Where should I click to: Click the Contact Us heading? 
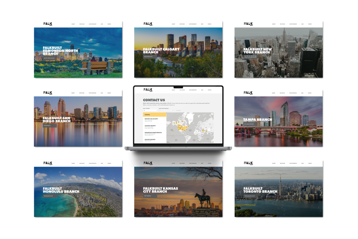pyautogui.click(x=154, y=100)
